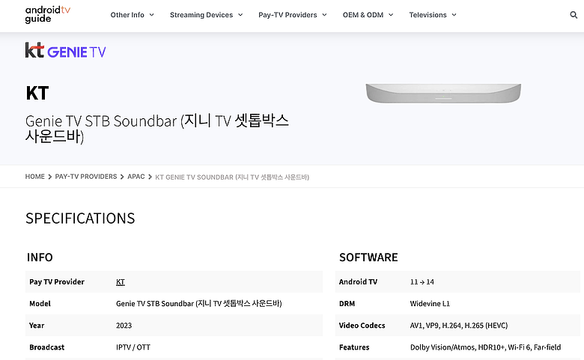The height and width of the screenshot is (360, 584).
Task: Click the androidtv guide logo
Action: click(48, 14)
